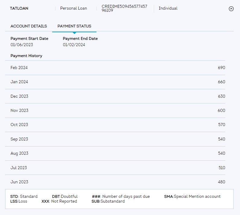
Task: Click the Payment Start Date value 01/06/2023
Action: click(x=22, y=45)
